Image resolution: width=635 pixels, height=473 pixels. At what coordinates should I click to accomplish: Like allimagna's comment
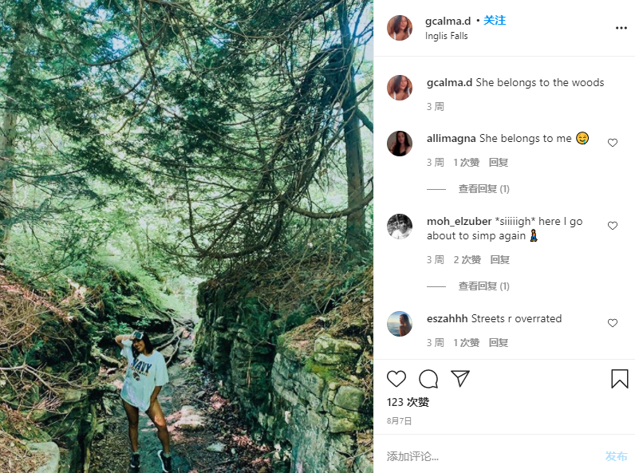[613, 143]
